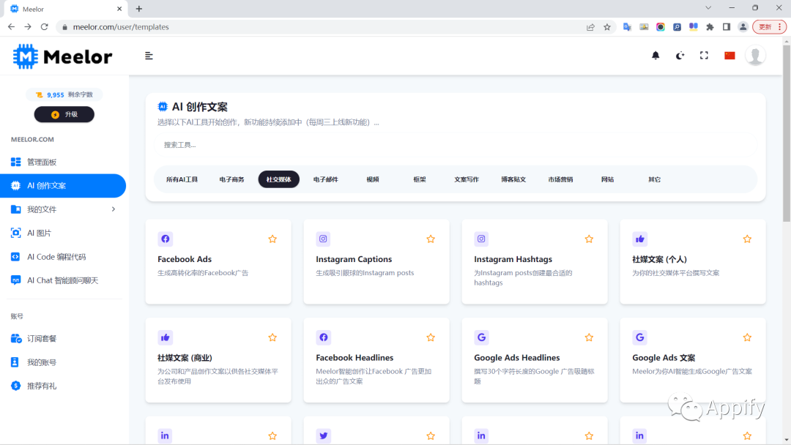Viewport: 791px width, 445px height.
Task: Click thumbs-up icon on 社媒文案 (商业) card
Action: pyautogui.click(x=165, y=337)
